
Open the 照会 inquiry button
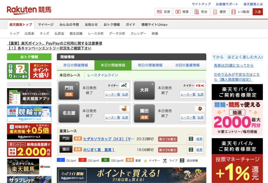201,12
